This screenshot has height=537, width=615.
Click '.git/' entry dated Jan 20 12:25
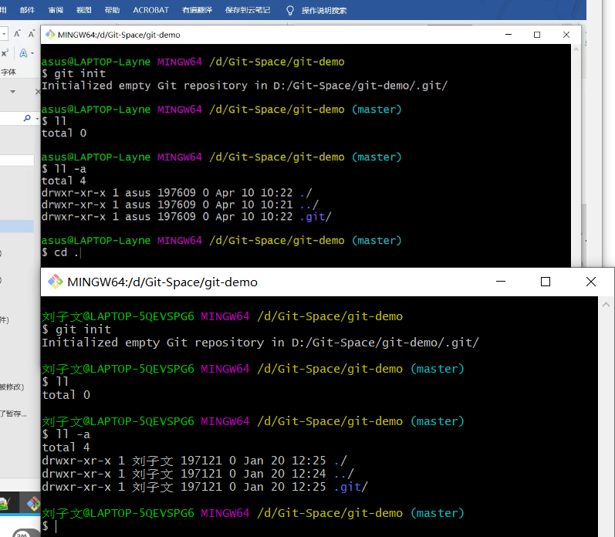click(x=351, y=487)
